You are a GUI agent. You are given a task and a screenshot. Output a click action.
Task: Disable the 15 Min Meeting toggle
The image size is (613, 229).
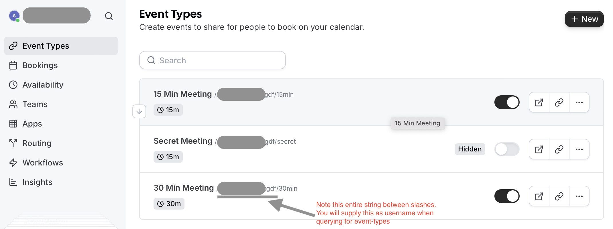(x=507, y=102)
